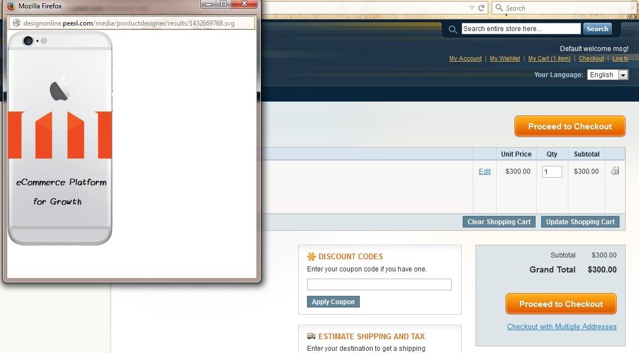
Task: Click the discount codes star icon
Action: click(x=311, y=256)
